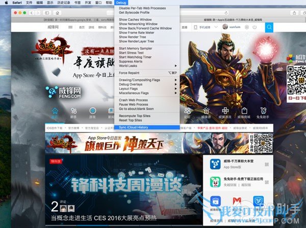Choose Recompute Top Sites
Screen dimensions: 306x228
pyautogui.click(x=147, y=116)
